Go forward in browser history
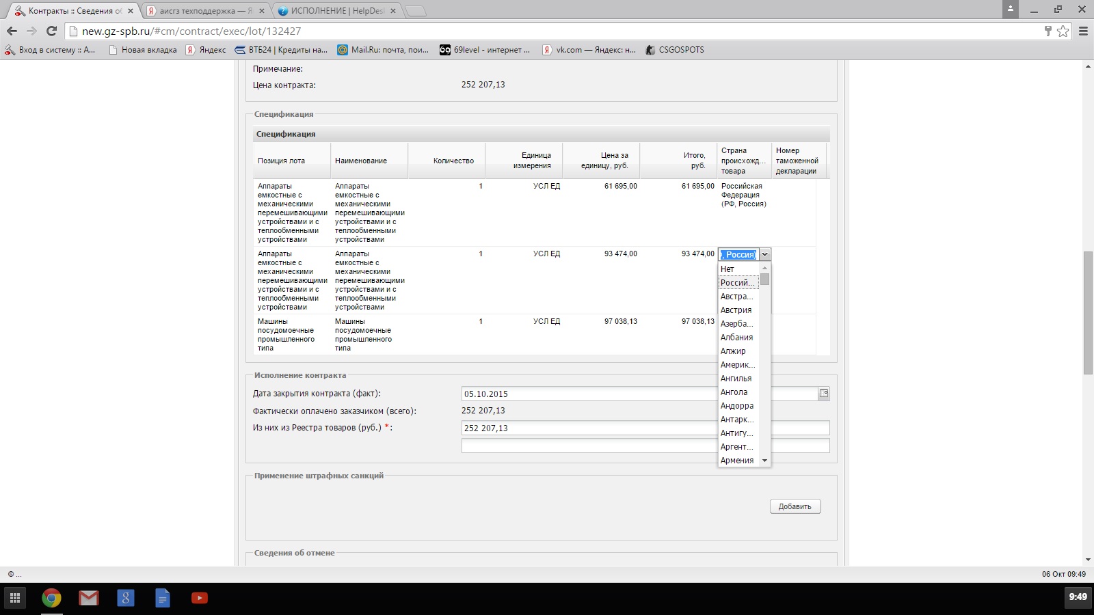 click(31, 31)
